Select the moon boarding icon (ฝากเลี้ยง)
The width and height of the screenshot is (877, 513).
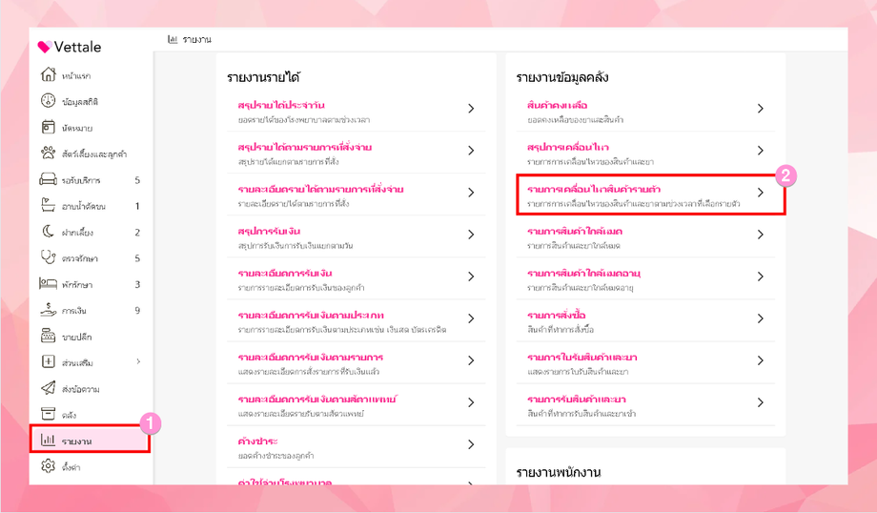click(x=49, y=232)
